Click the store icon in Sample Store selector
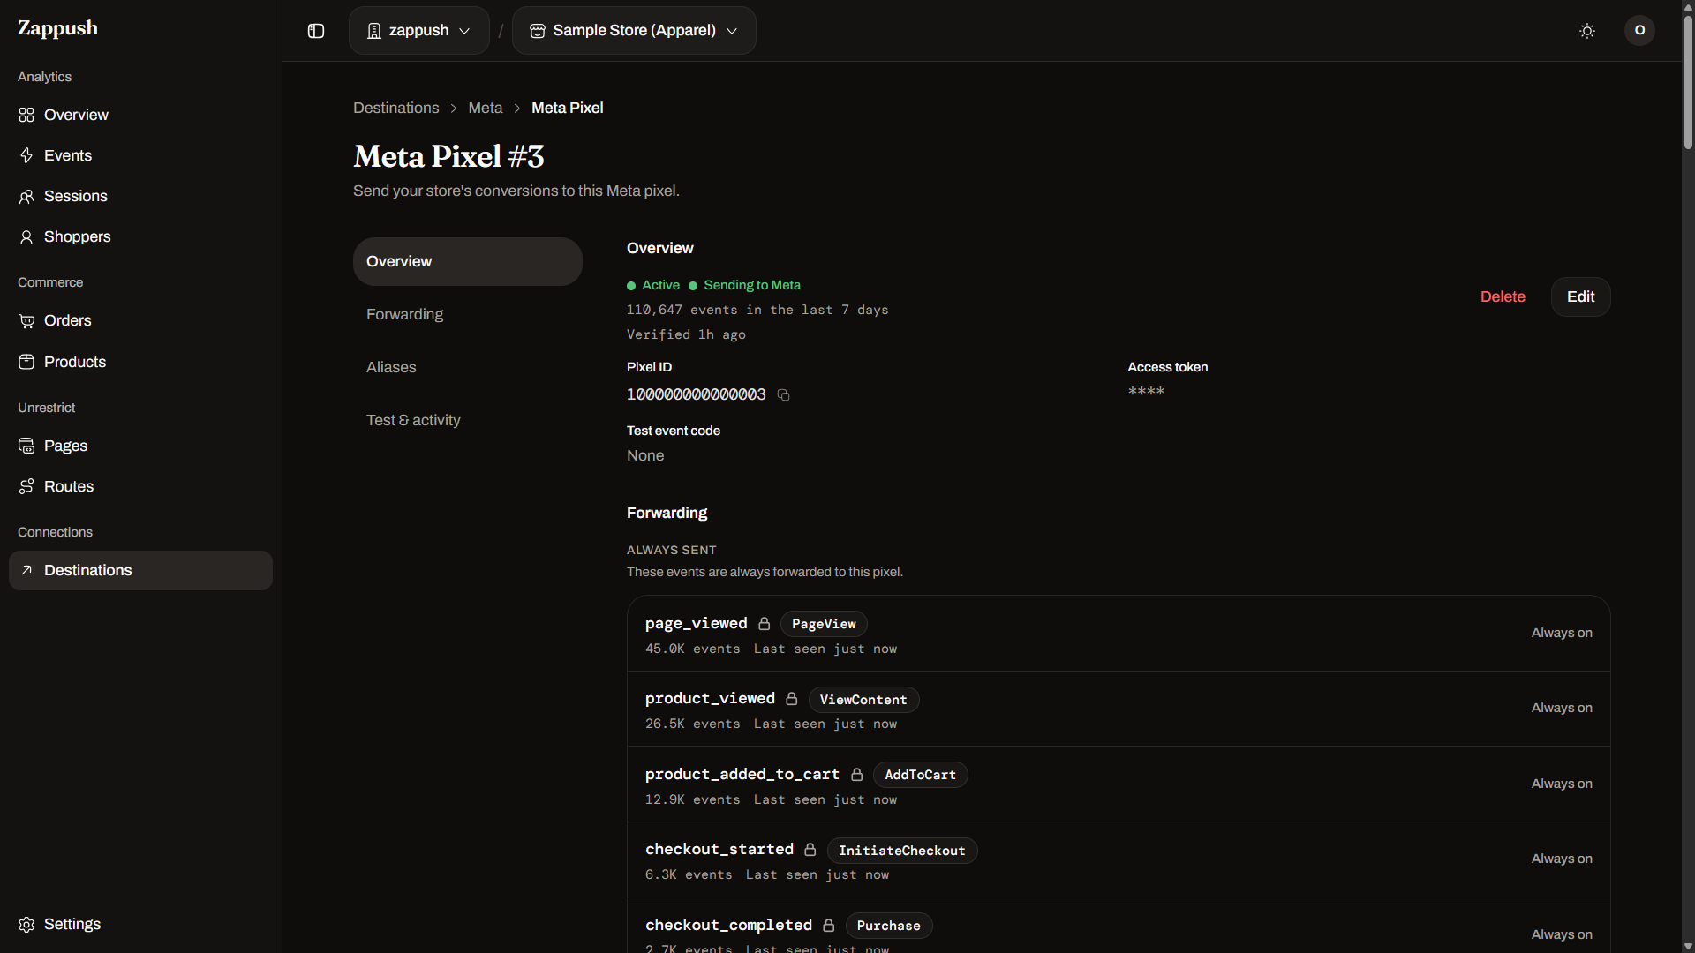Viewport: 1695px width, 953px height. [x=537, y=31]
